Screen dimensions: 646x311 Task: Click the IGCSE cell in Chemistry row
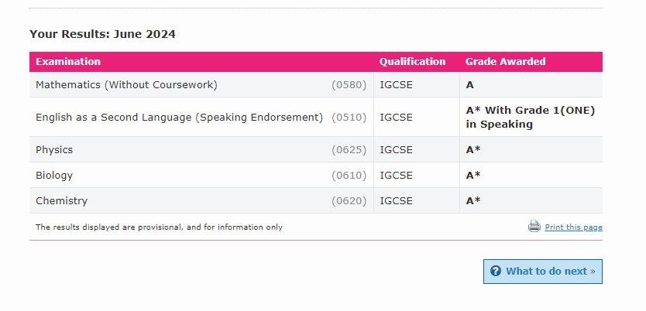pos(417,200)
